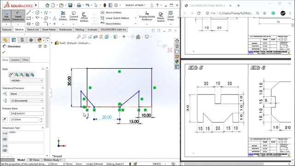Open the ConfigurationManager tab

tap(22, 40)
